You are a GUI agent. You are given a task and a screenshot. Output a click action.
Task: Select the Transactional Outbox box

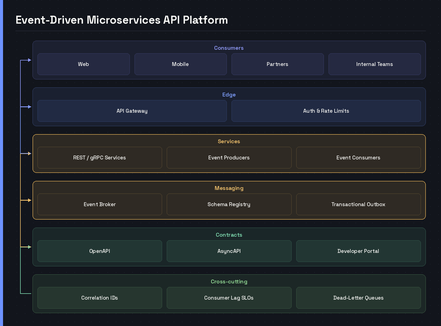[358, 204]
